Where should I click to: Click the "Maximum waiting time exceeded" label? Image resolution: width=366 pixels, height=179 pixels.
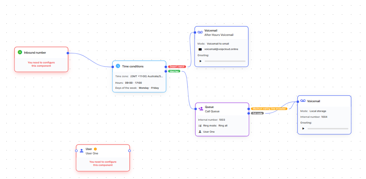(269, 109)
